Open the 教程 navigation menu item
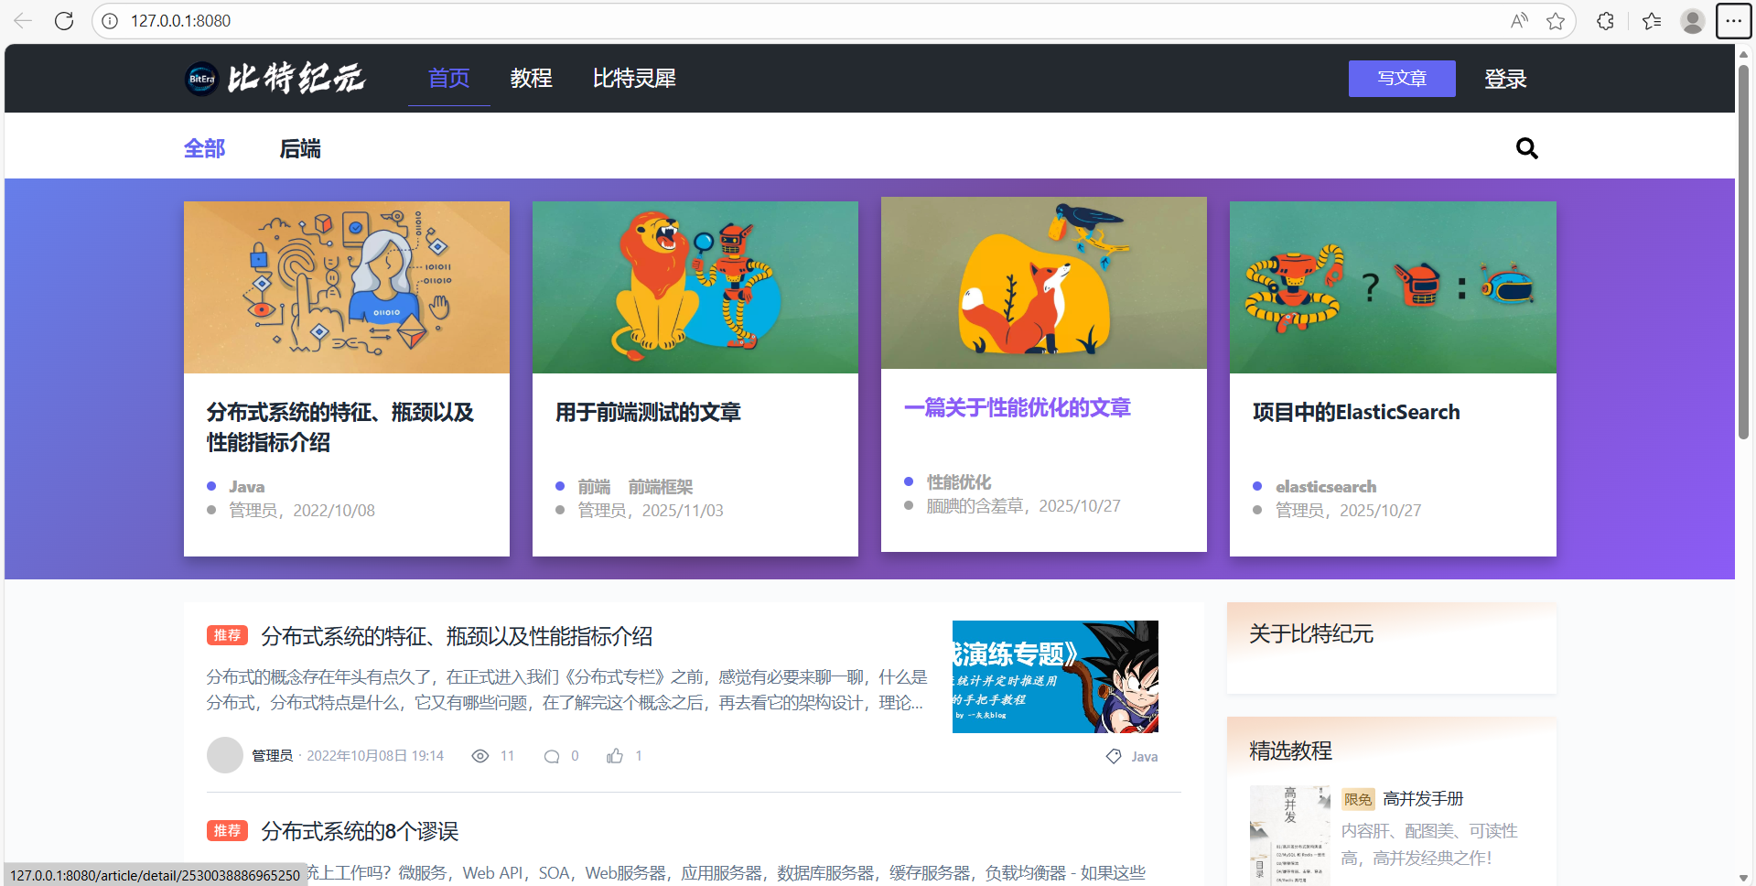Viewport: 1756px width, 886px height. coord(531,79)
